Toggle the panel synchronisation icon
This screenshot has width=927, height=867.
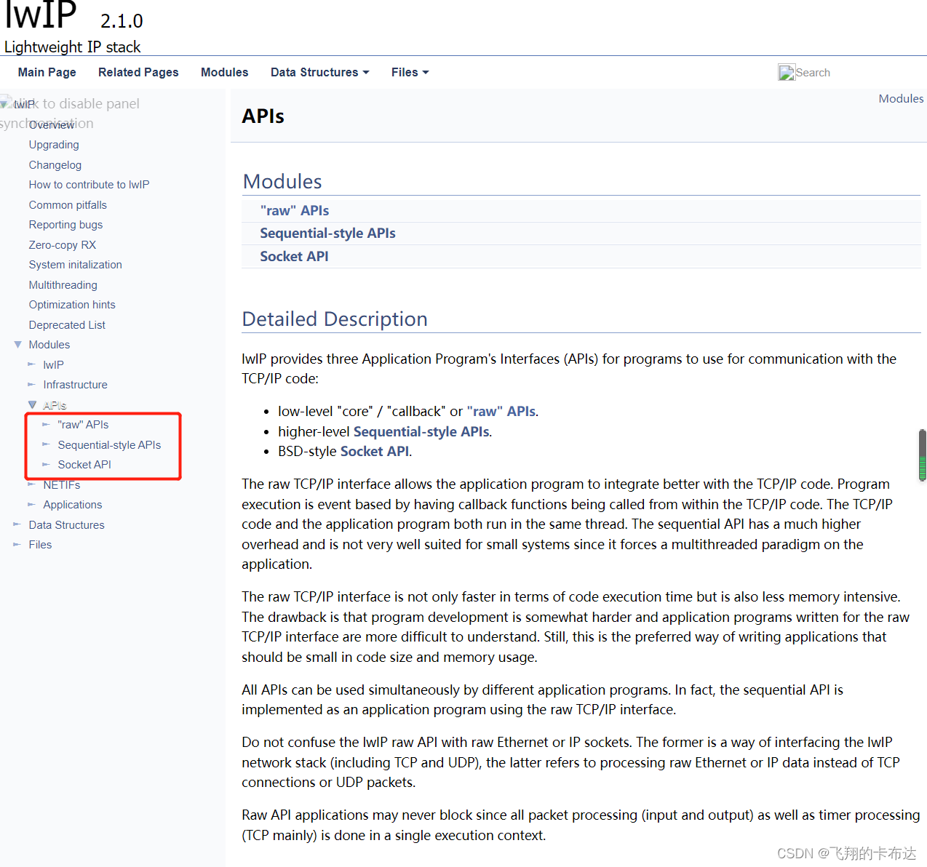7,103
